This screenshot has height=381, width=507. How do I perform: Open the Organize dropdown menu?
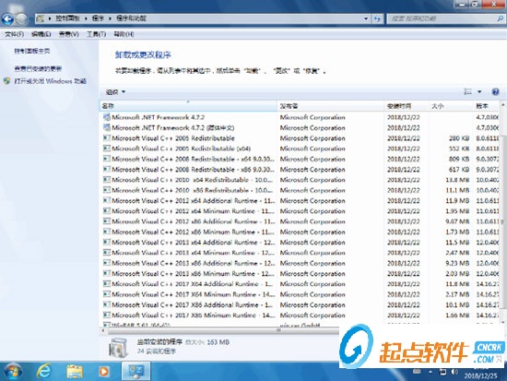115,92
